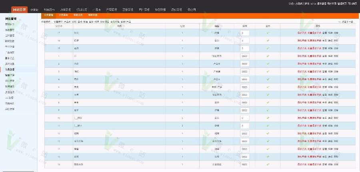Click category name 金币兑换 in ID 13 row
Viewport: 360px width, 172px height.
click(78, 141)
